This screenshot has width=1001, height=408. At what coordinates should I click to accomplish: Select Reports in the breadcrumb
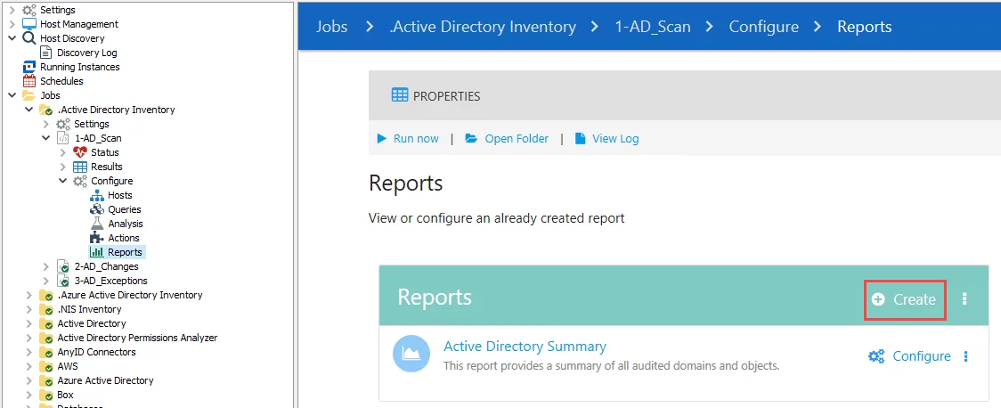point(865,27)
